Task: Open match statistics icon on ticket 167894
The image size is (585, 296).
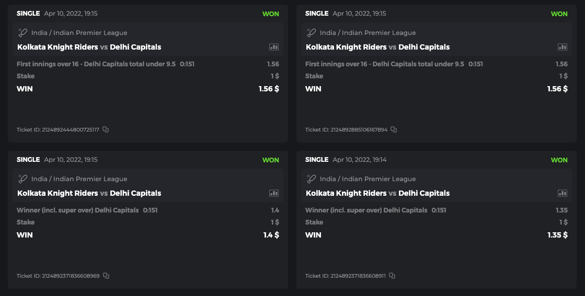Action: 563,47
